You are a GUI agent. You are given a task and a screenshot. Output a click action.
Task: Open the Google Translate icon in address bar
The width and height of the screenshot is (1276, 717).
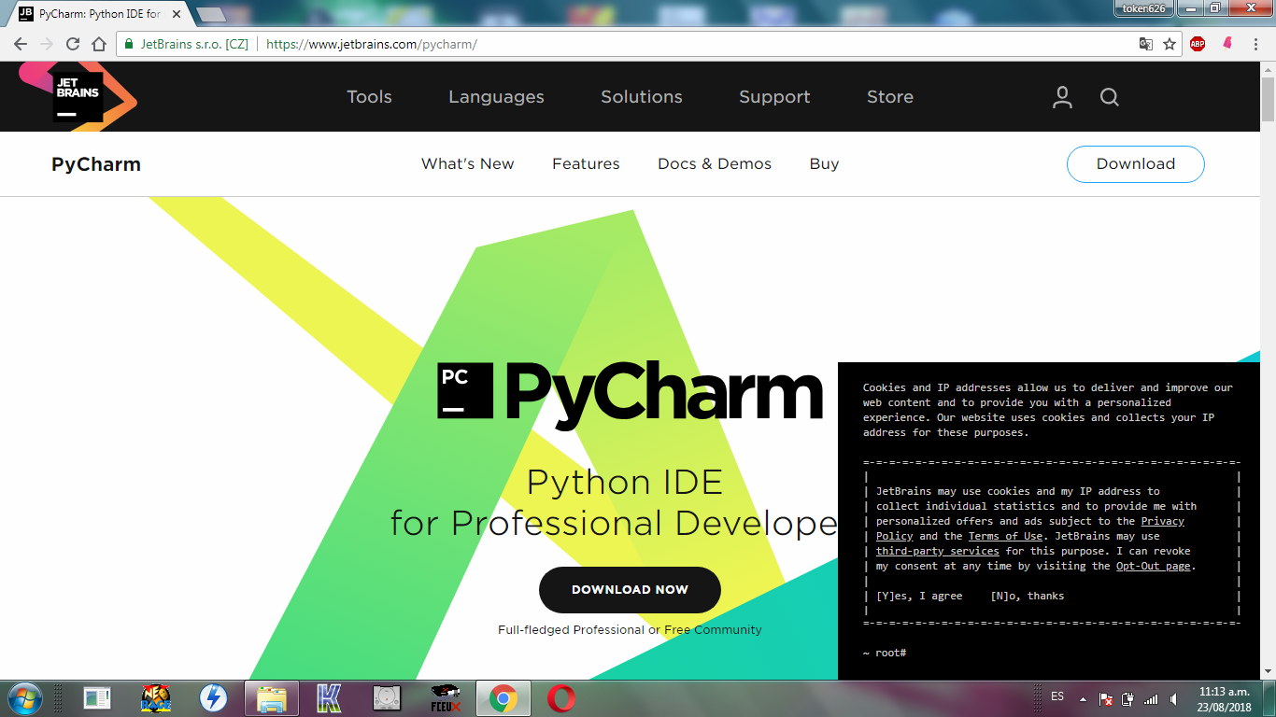[1145, 43]
